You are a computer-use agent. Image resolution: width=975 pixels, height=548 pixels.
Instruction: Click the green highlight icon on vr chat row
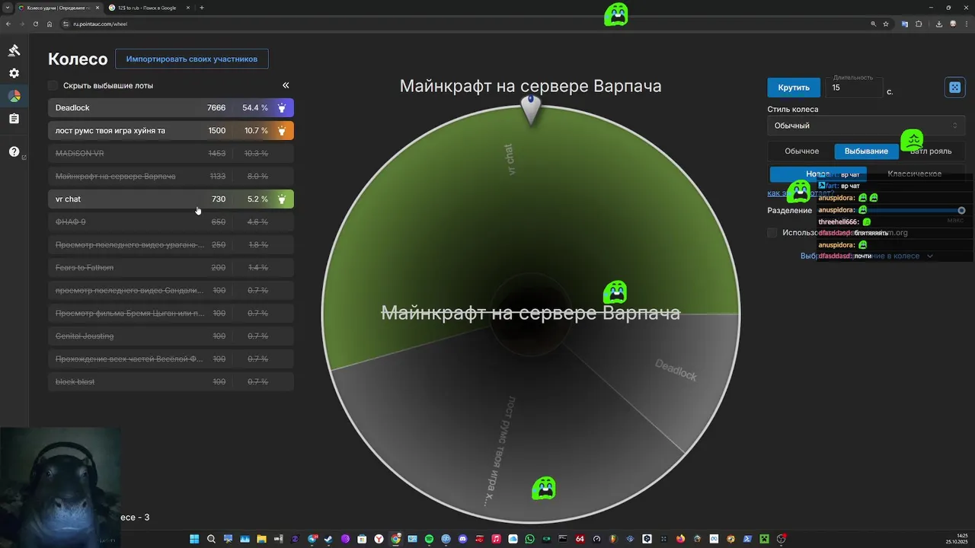[282, 199]
